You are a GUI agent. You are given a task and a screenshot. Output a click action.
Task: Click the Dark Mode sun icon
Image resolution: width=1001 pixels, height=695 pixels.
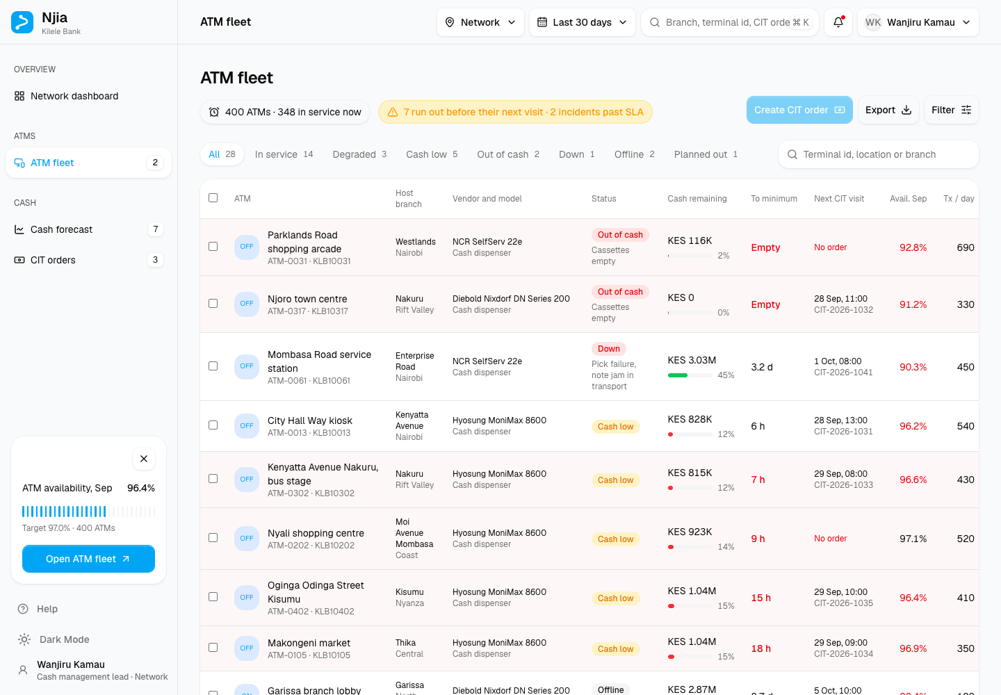pos(24,639)
